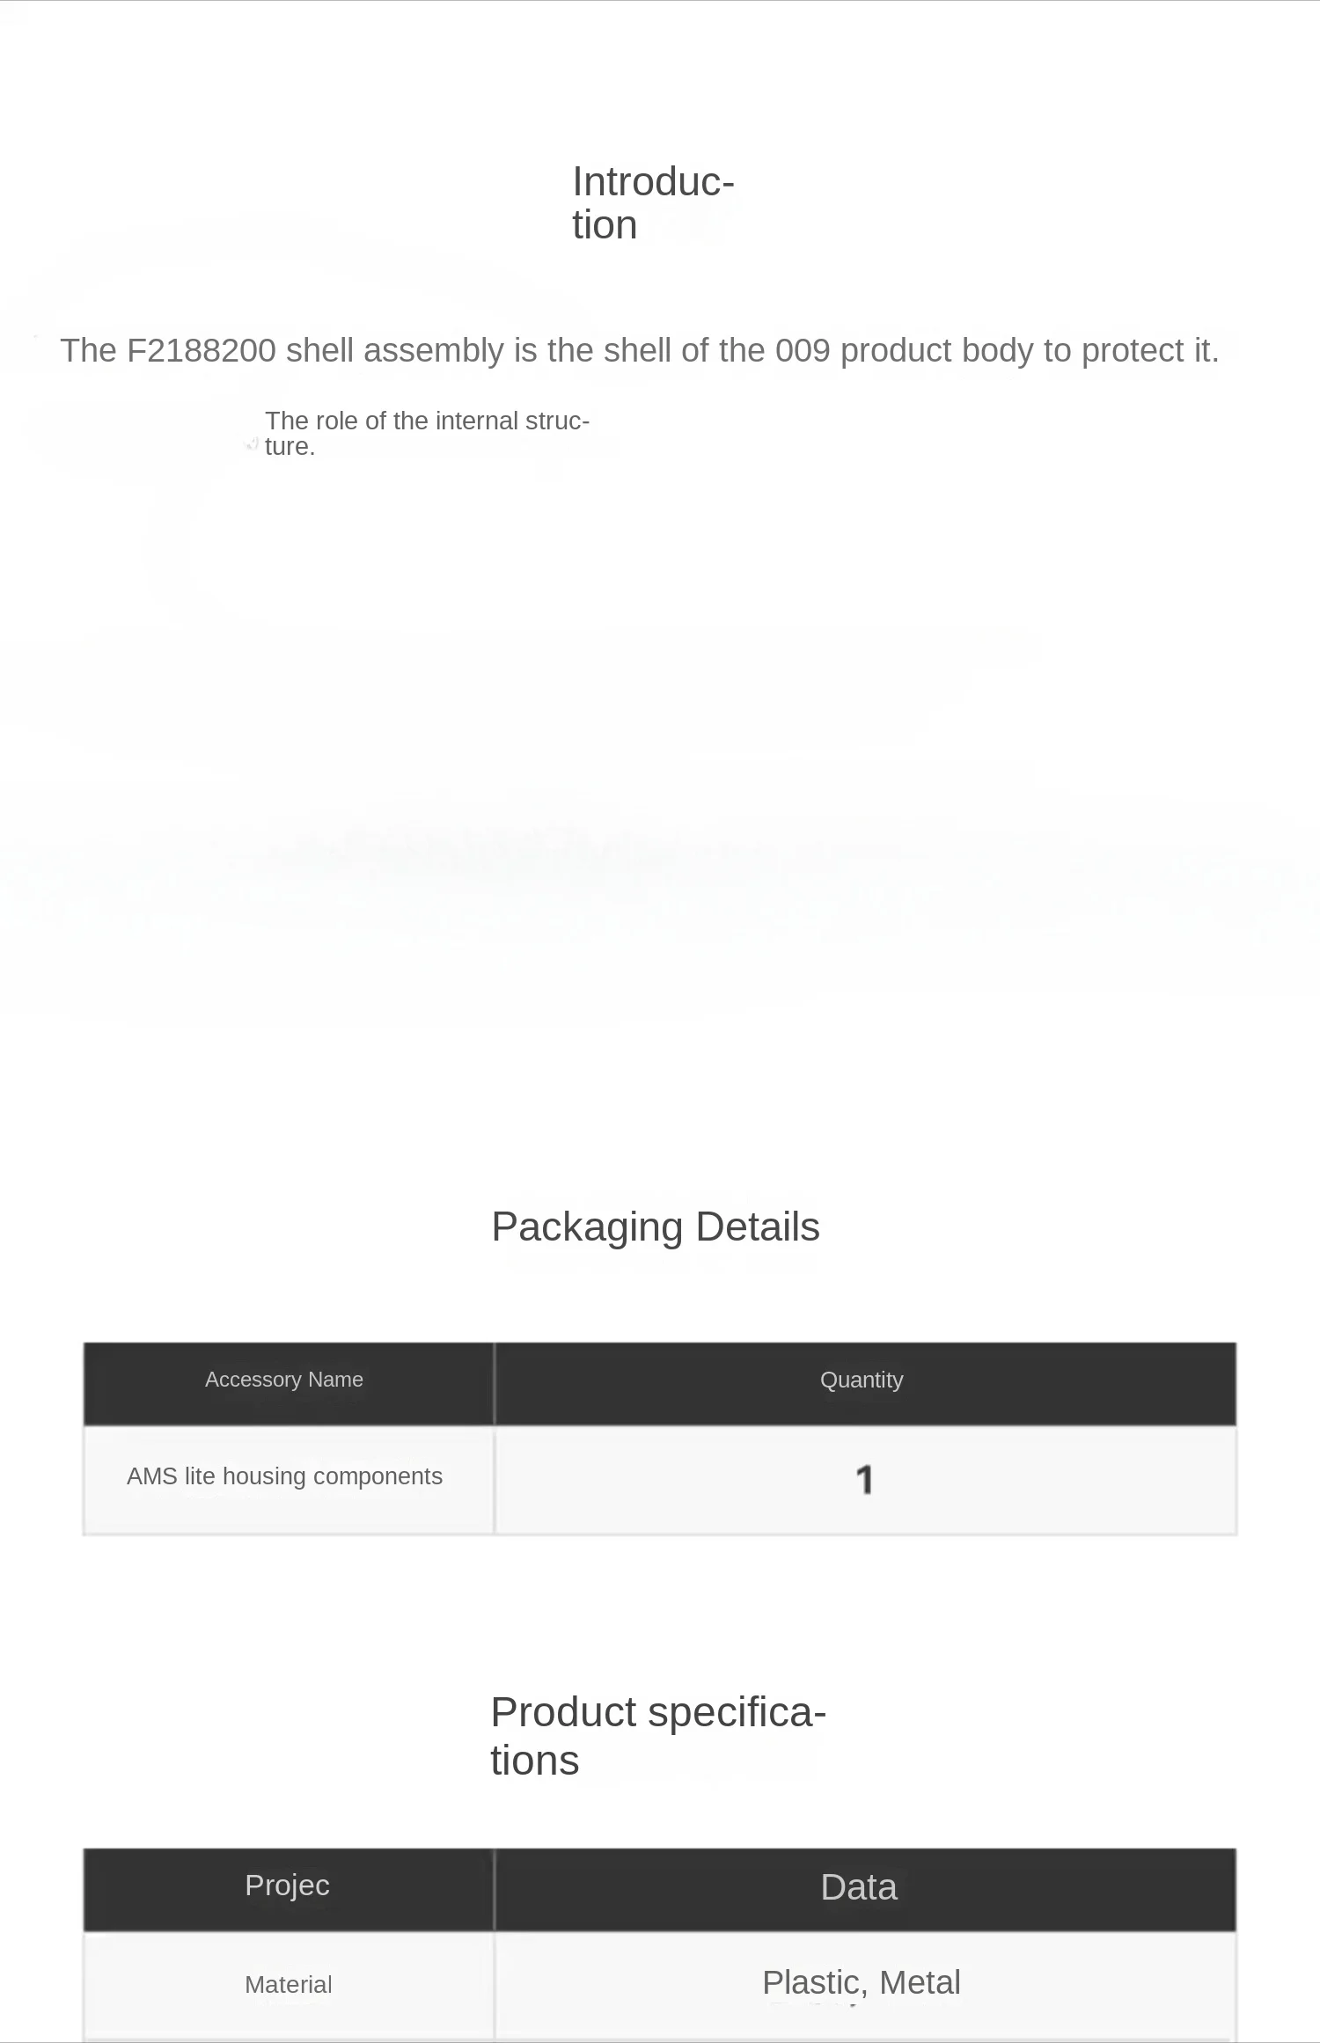Click the Introduction heading

(653, 203)
